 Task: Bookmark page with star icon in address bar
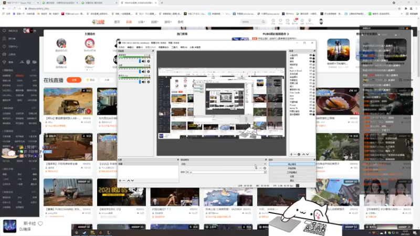point(399,8)
